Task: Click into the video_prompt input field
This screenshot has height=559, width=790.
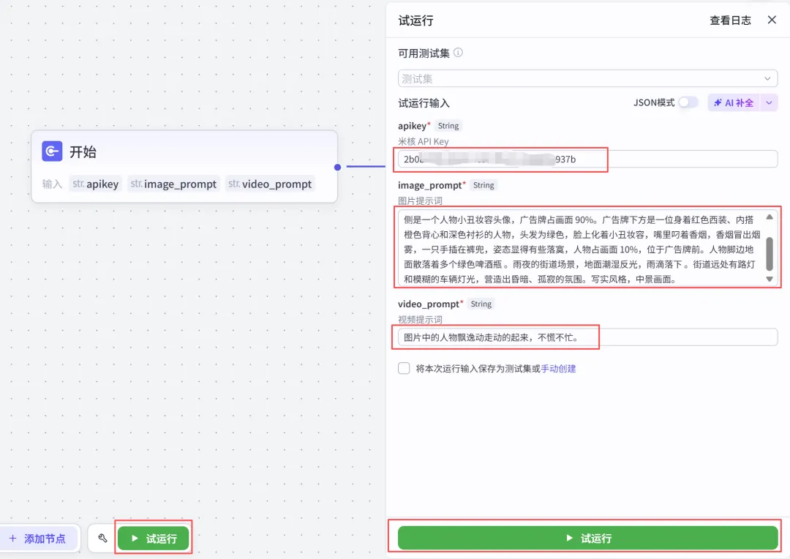Action: [x=587, y=337]
